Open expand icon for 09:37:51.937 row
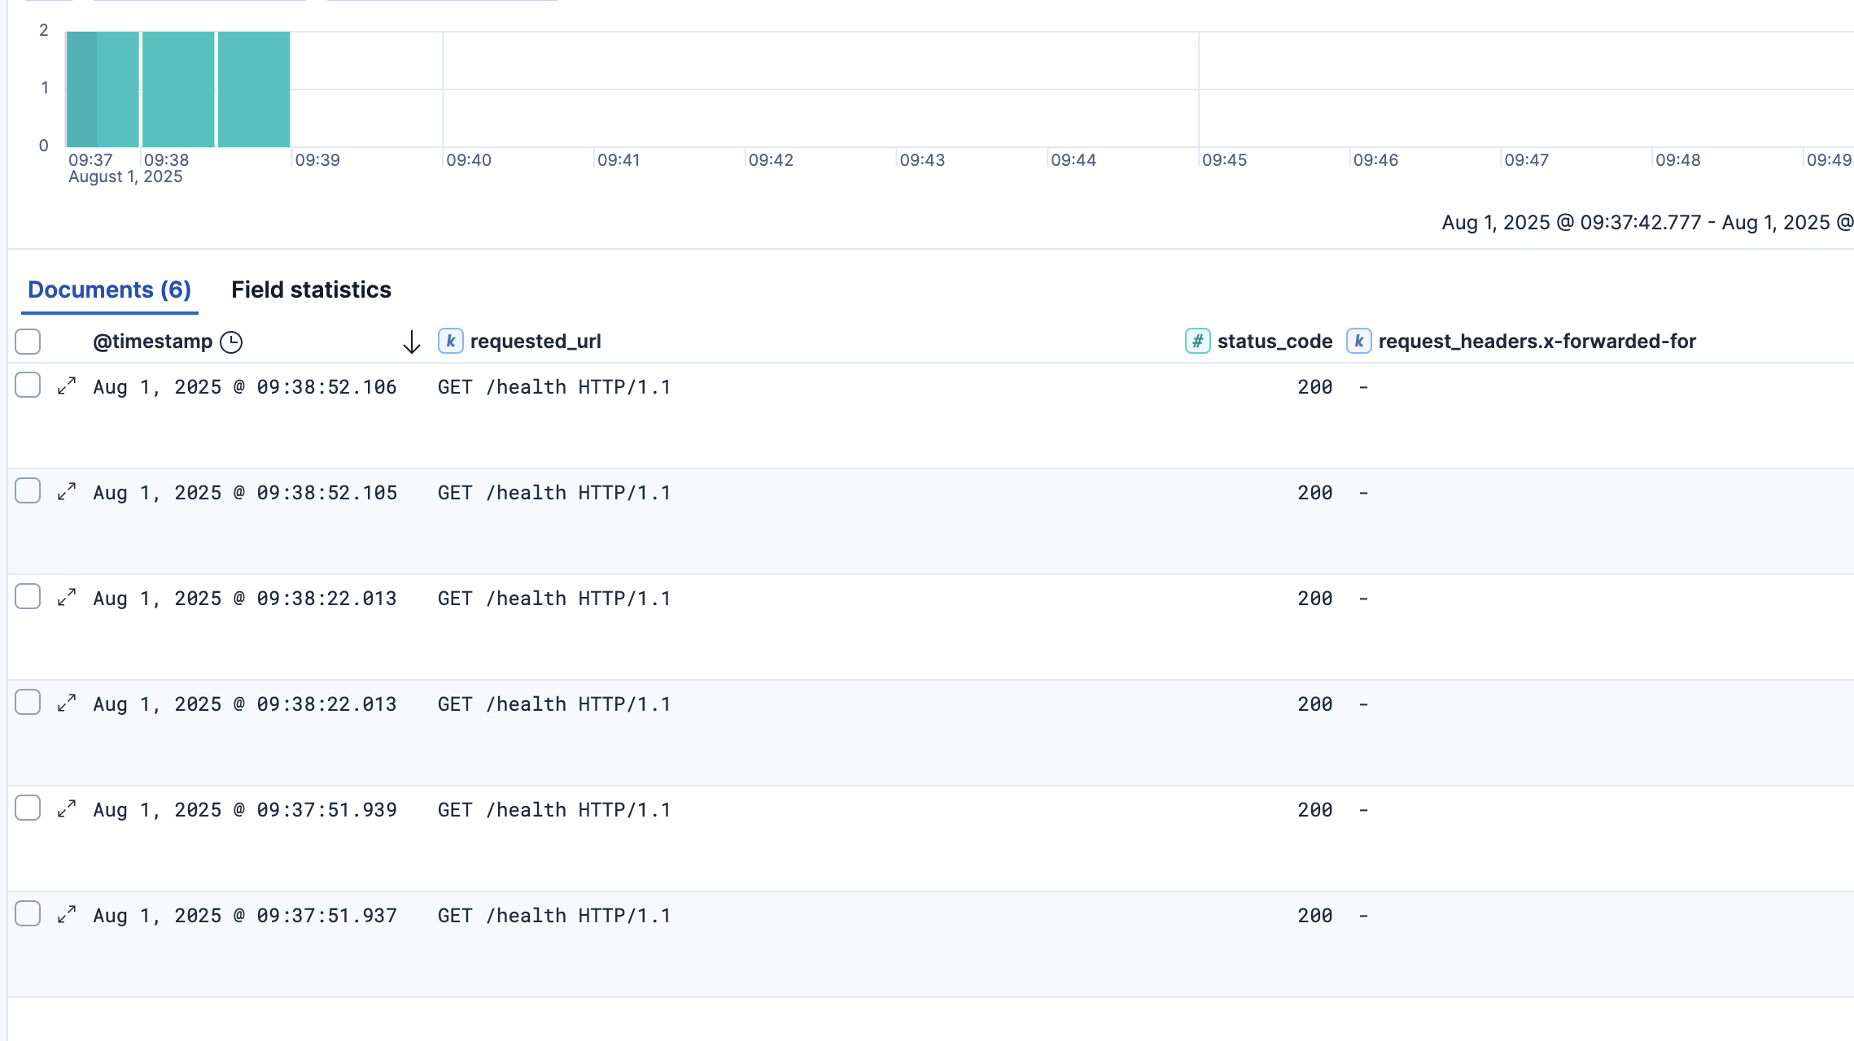This screenshot has width=1854, height=1041. coord(67,915)
